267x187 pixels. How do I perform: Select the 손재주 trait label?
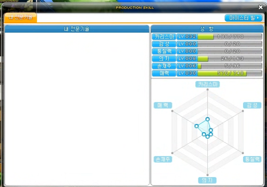[164, 66]
